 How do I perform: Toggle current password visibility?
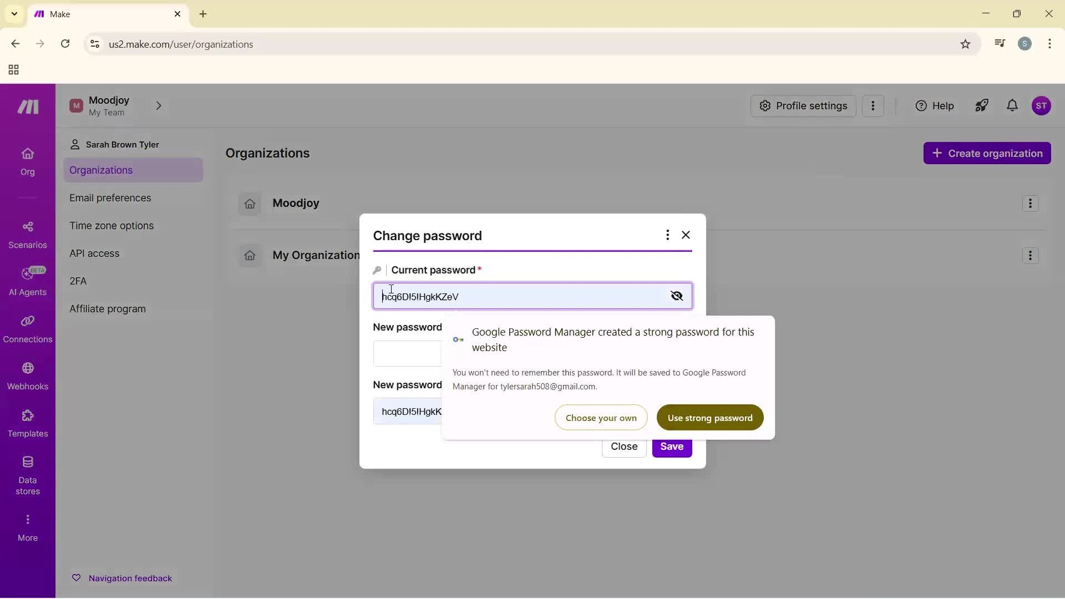[x=677, y=296]
